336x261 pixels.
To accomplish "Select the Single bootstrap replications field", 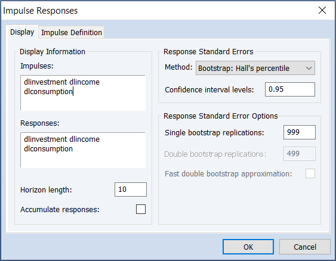I will pyautogui.click(x=300, y=132).
